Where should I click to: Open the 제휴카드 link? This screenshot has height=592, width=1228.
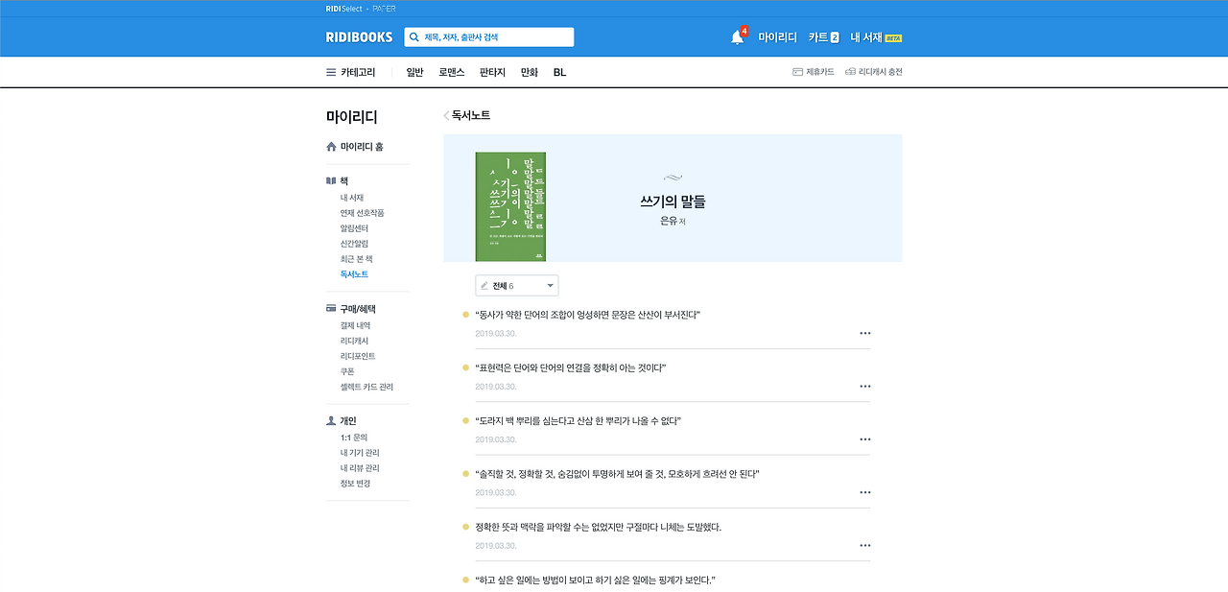pyautogui.click(x=819, y=72)
